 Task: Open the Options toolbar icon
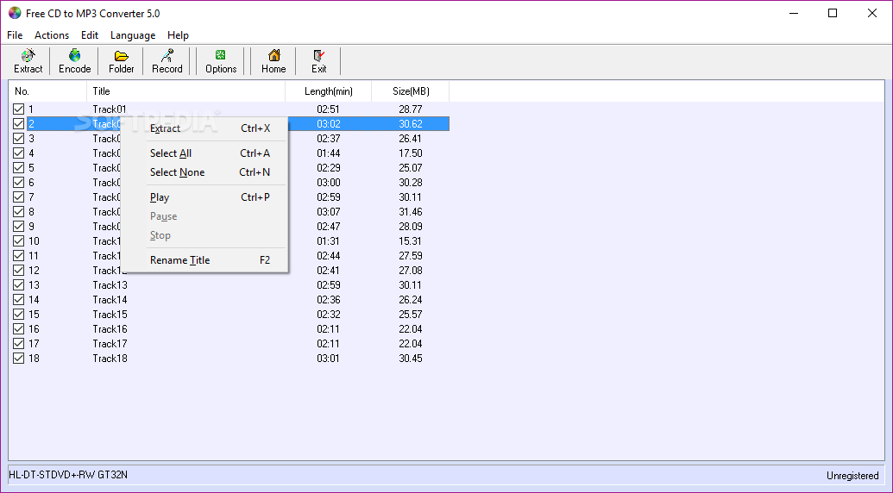(x=220, y=61)
